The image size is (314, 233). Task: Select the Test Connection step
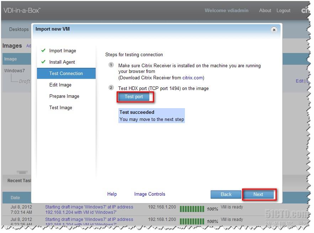point(66,73)
